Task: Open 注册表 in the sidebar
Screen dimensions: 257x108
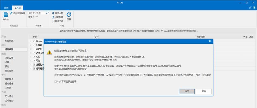Action: point(8,88)
